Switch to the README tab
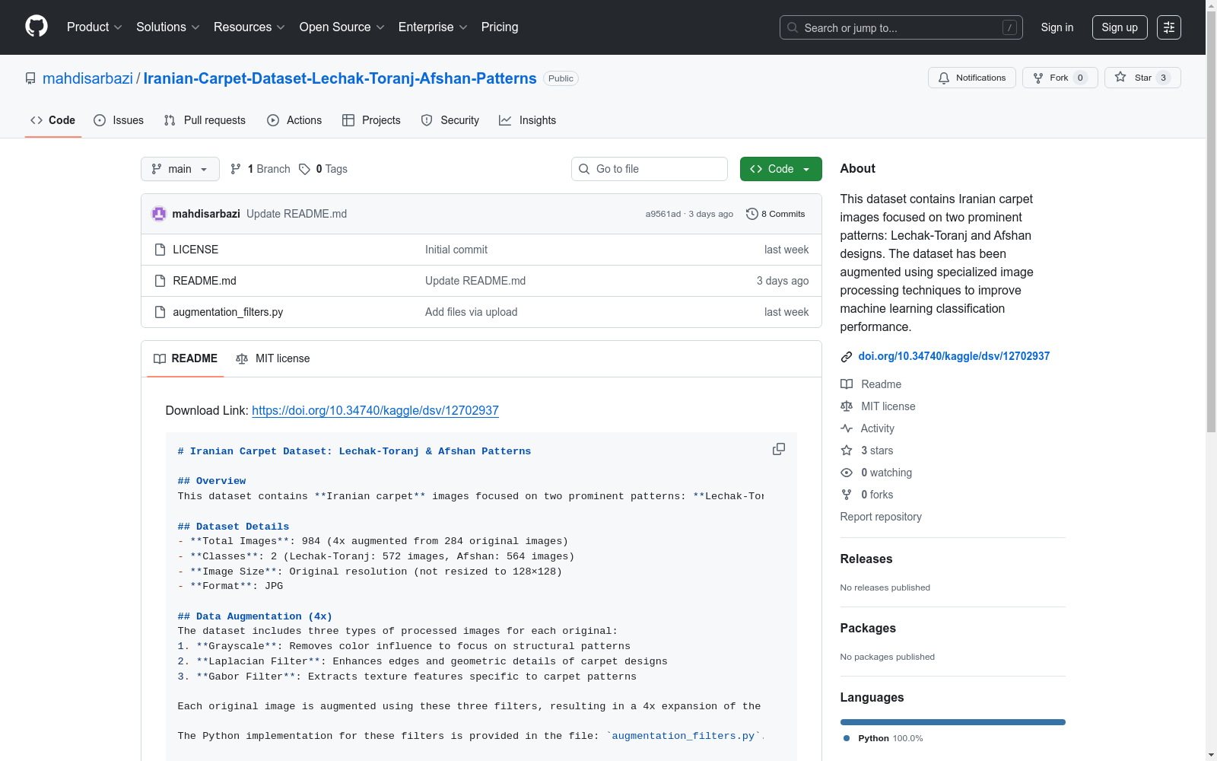 pos(186,358)
